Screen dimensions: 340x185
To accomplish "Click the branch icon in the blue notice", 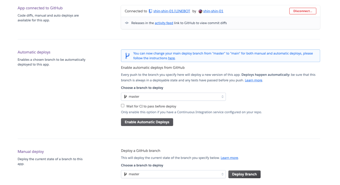I will (x=127, y=56).
